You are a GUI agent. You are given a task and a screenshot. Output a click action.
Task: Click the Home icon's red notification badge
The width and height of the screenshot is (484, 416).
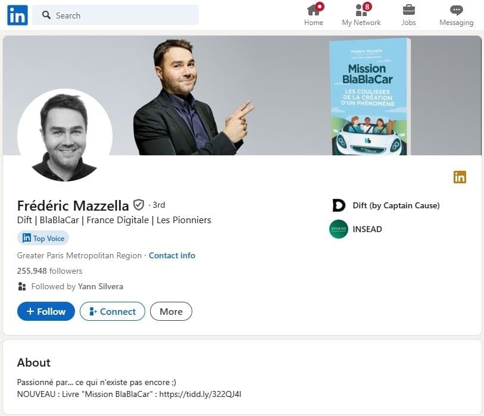(x=320, y=7)
